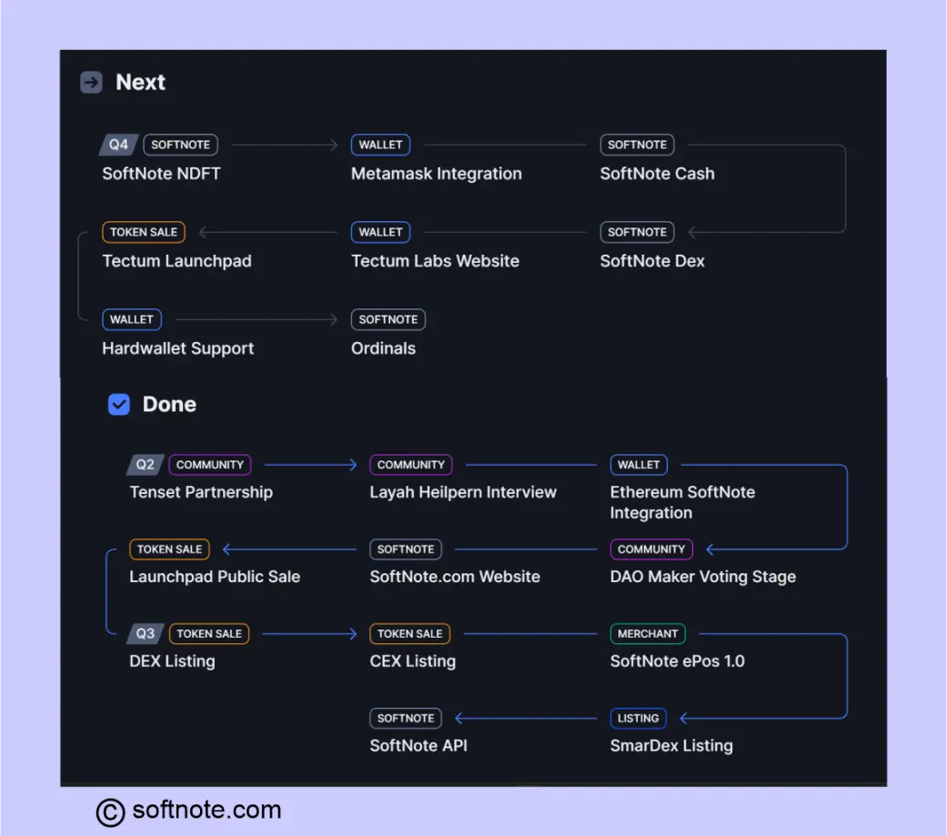Screen dimensions: 947x836
Task: Open Layah Heilpern Interview entry
Action: click(x=463, y=492)
